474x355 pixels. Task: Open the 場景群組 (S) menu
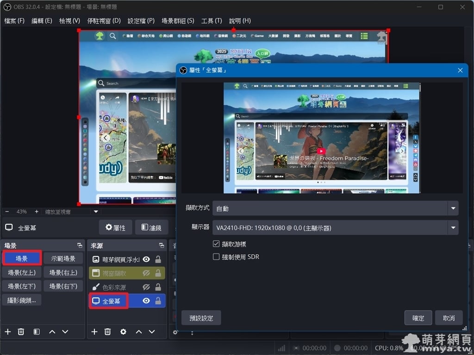(x=178, y=21)
